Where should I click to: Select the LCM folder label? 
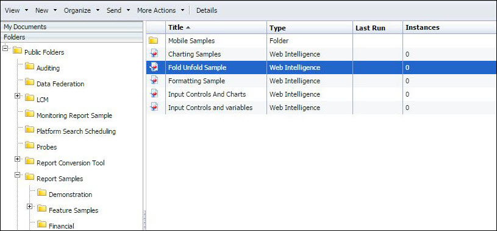coord(43,100)
